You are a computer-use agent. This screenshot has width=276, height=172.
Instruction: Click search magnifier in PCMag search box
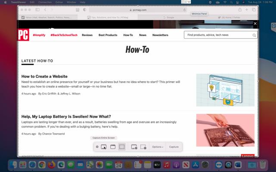click(x=254, y=35)
